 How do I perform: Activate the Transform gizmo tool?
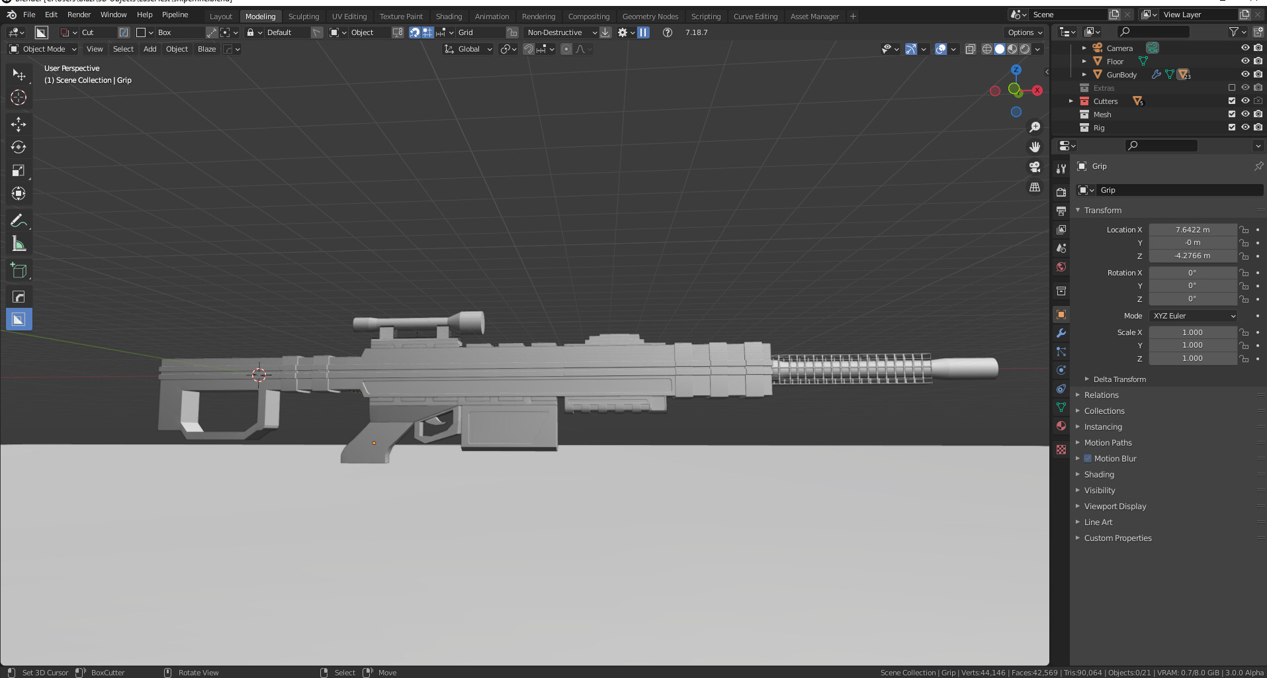click(19, 193)
